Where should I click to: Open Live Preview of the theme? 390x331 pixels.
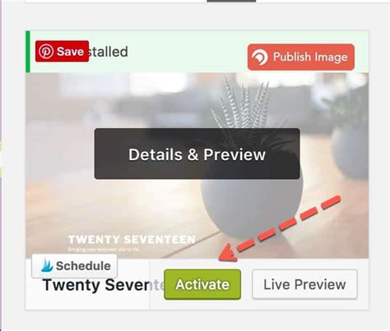click(304, 284)
